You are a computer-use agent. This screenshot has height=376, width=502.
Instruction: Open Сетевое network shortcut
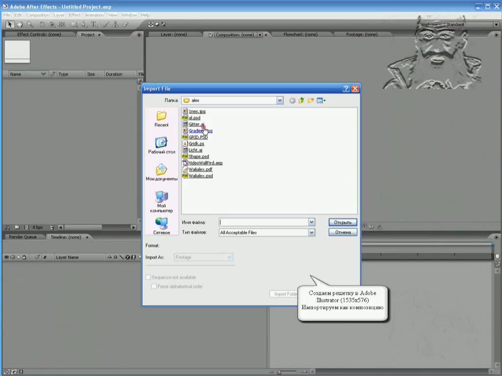[x=161, y=226]
